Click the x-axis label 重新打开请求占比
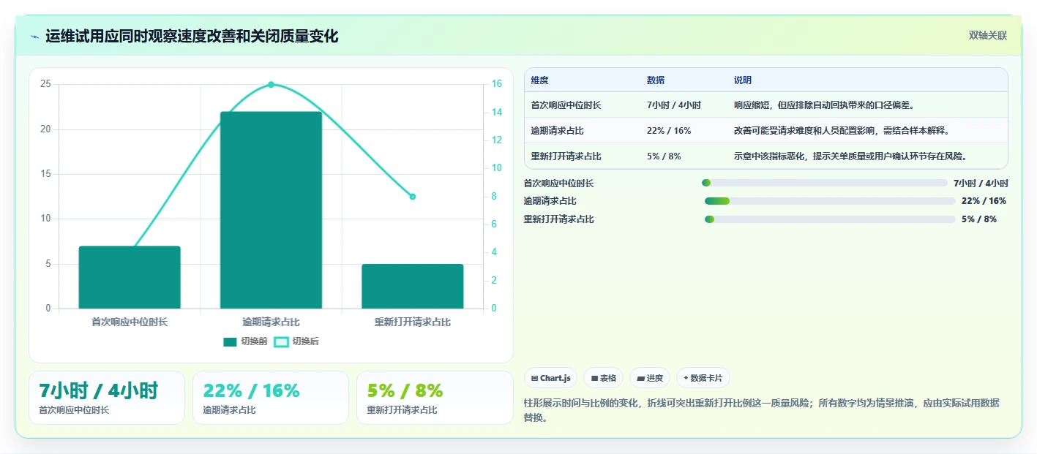The image size is (1037, 454). [412, 322]
